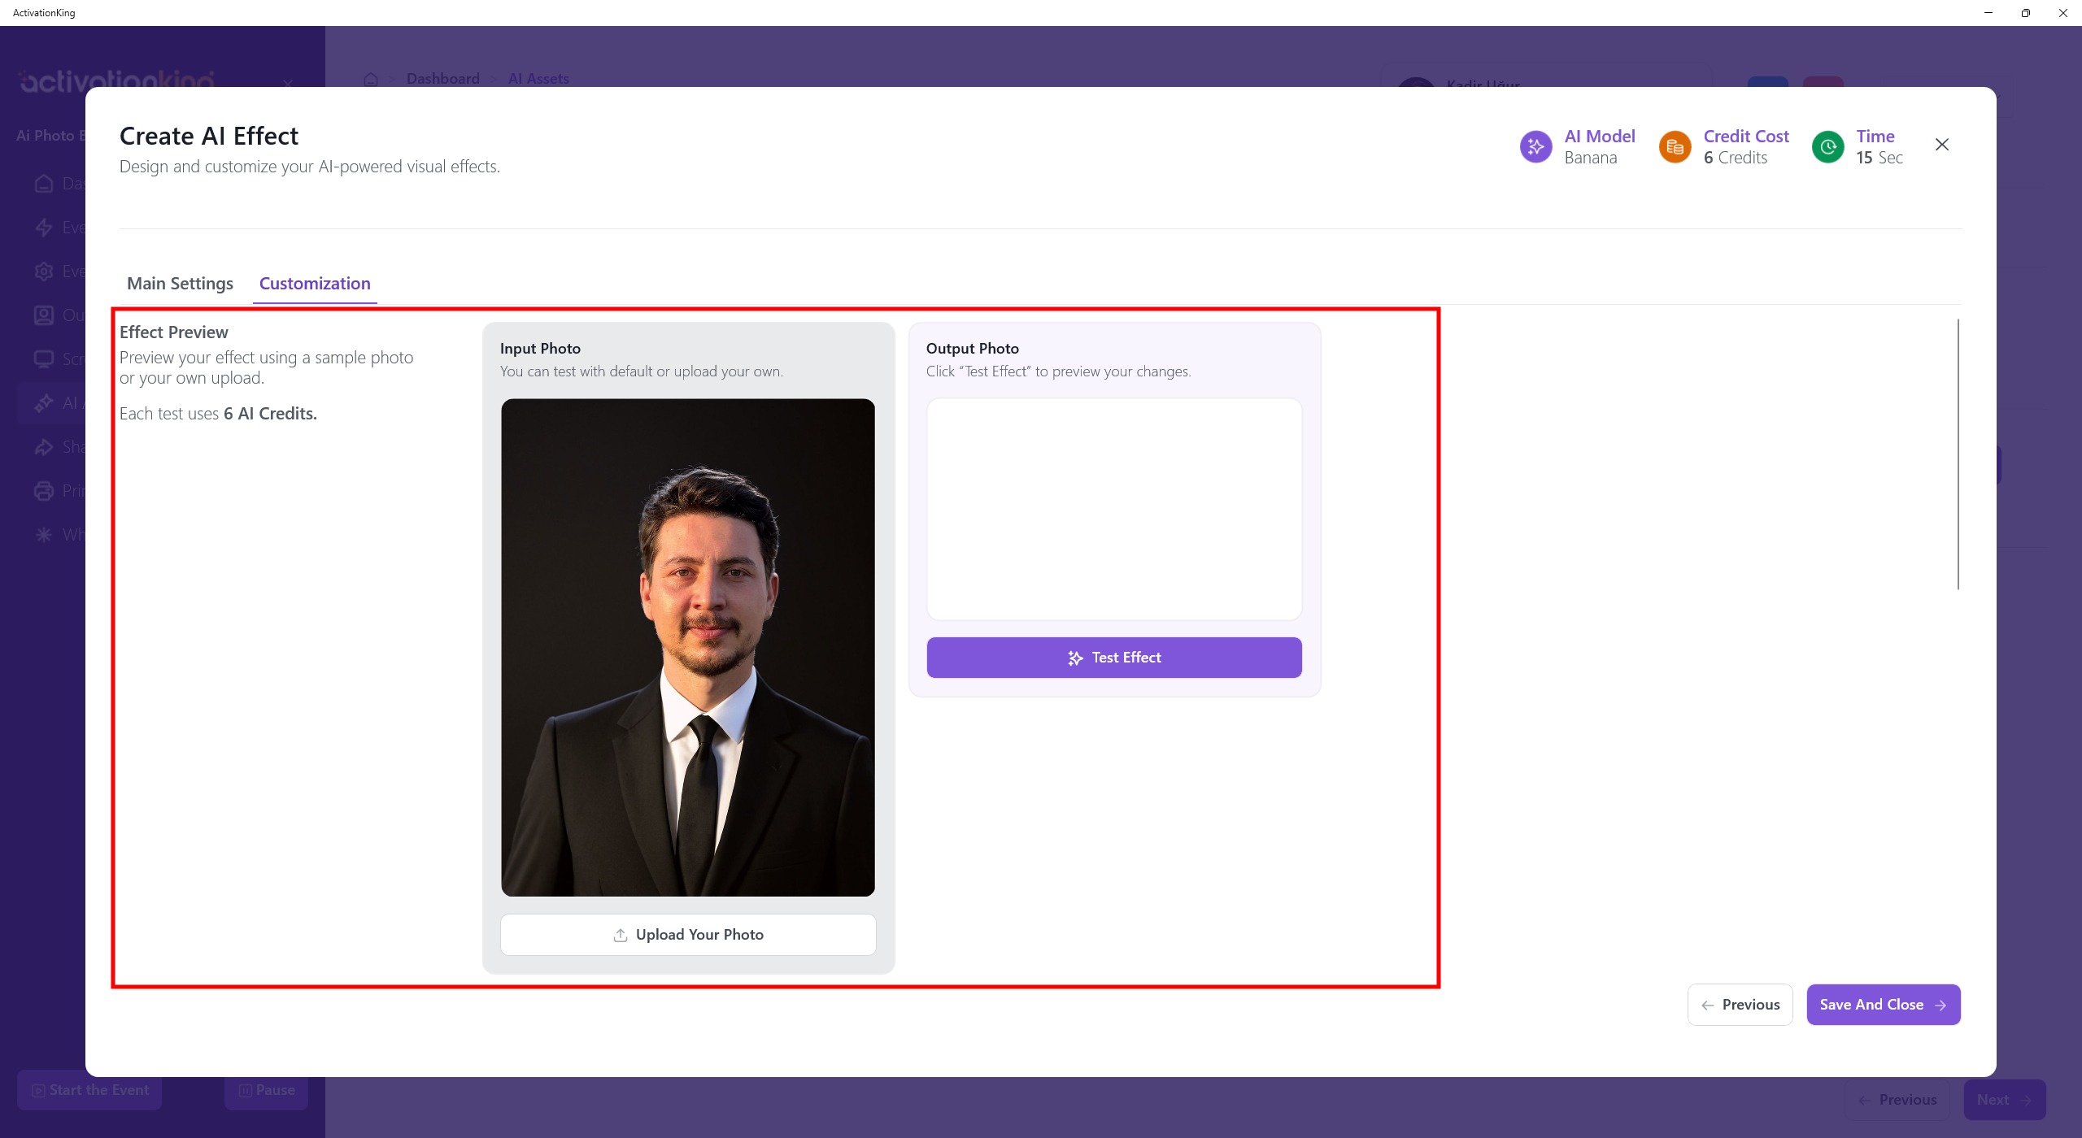Image resolution: width=2082 pixels, height=1138 pixels.
Task: Select the Customization tab
Action: 315,284
